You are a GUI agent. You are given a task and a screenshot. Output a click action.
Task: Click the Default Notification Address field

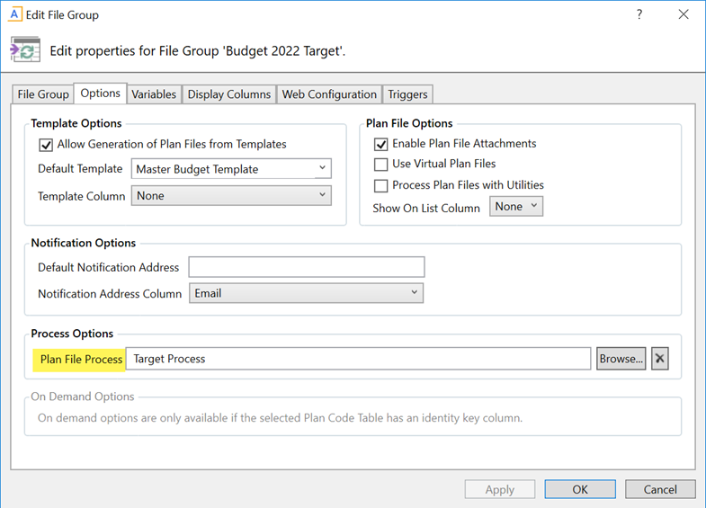[306, 267]
